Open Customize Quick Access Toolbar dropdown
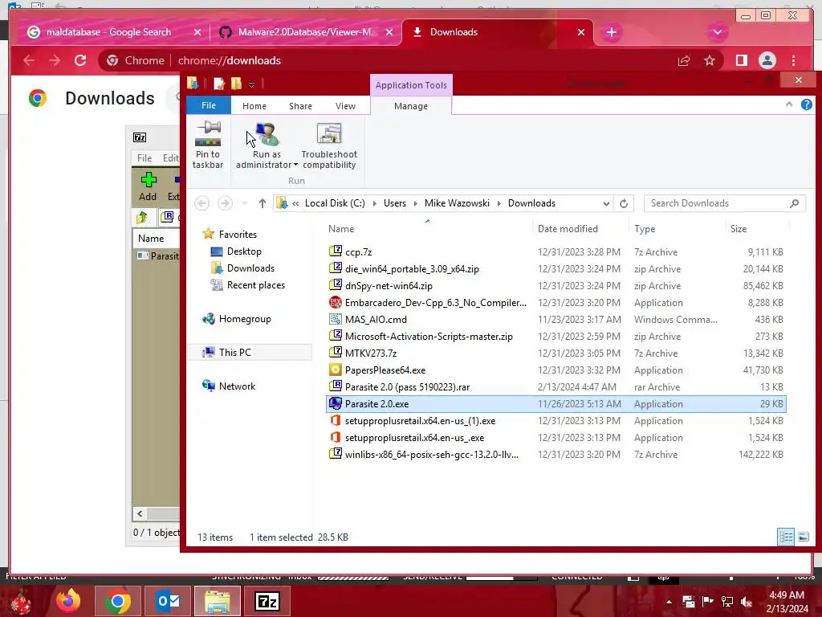Viewport: 822px width, 617px height. pyautogui.click(x=251, y=84)
